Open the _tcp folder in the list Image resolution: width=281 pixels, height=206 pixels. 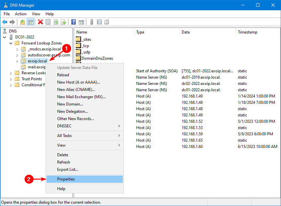[85, 46]
